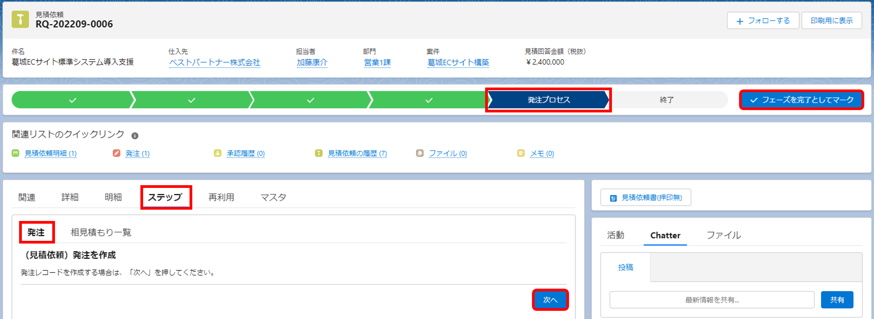Image resolution: width=874 pixels, height=319 pixels.
Task: Click the green 見積依頼明細 list icon
Action: (x=16, y=153)
